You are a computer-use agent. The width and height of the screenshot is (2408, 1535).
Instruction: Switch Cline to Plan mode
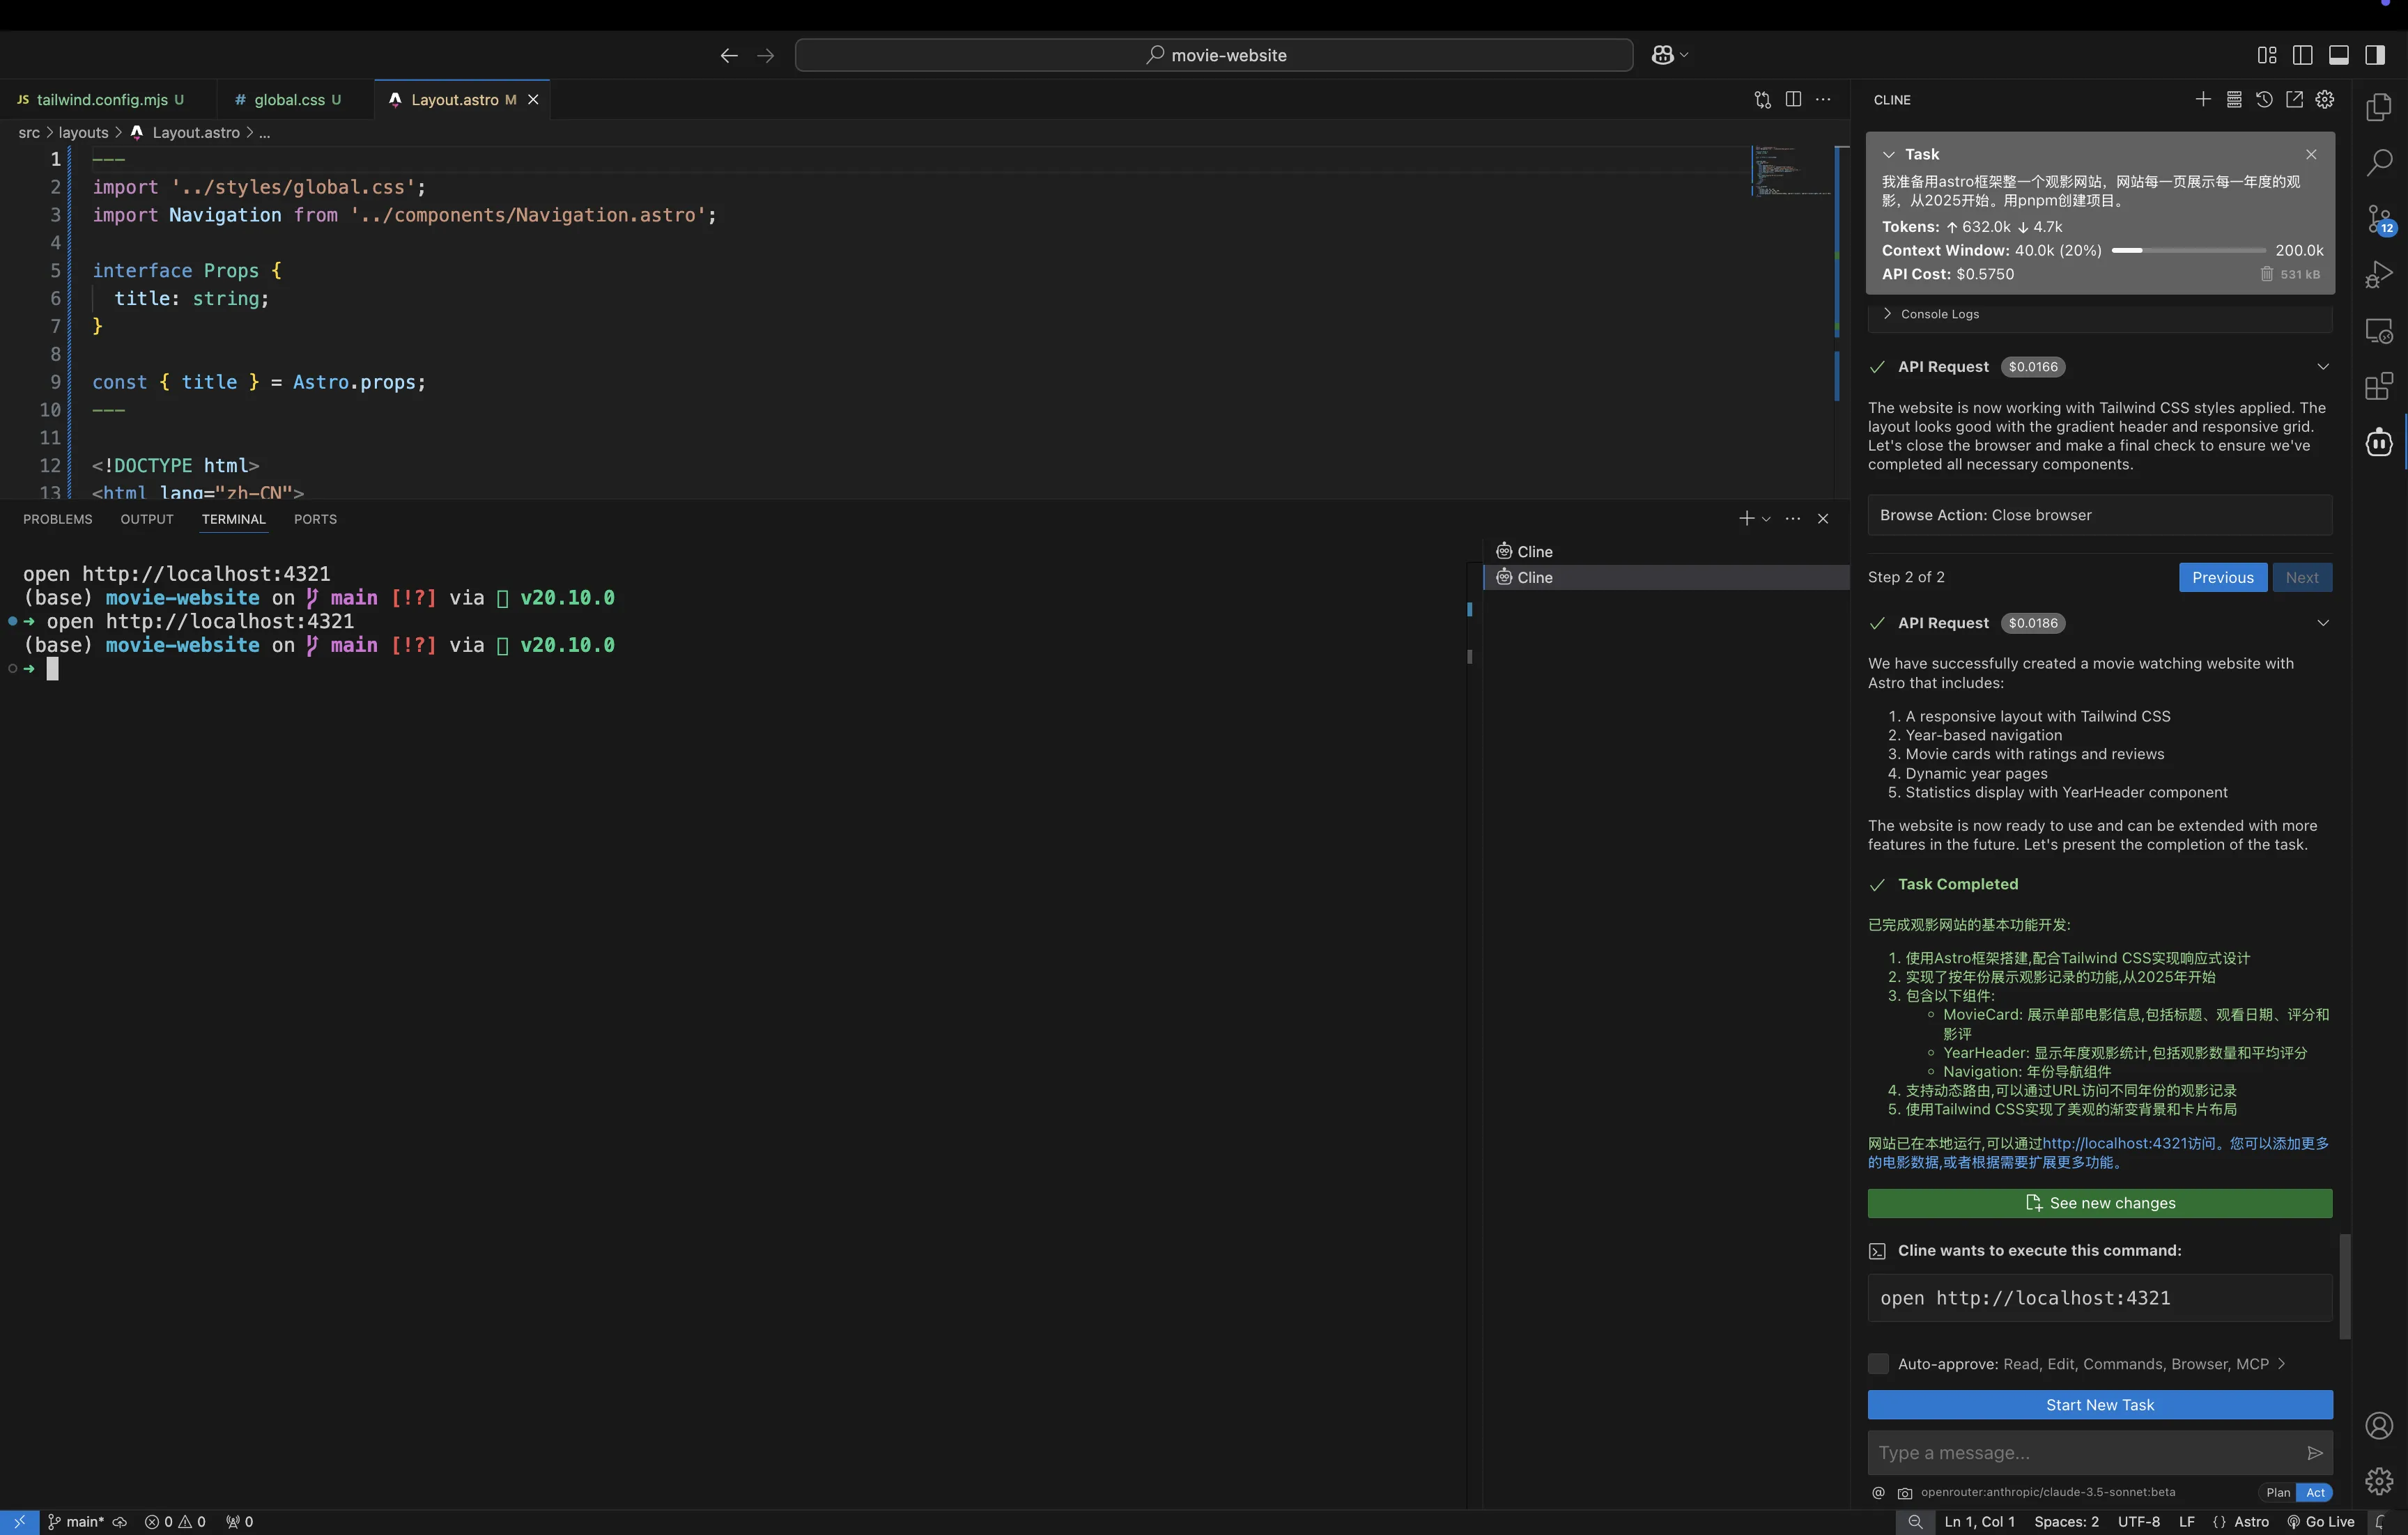pos(2278,1492)
